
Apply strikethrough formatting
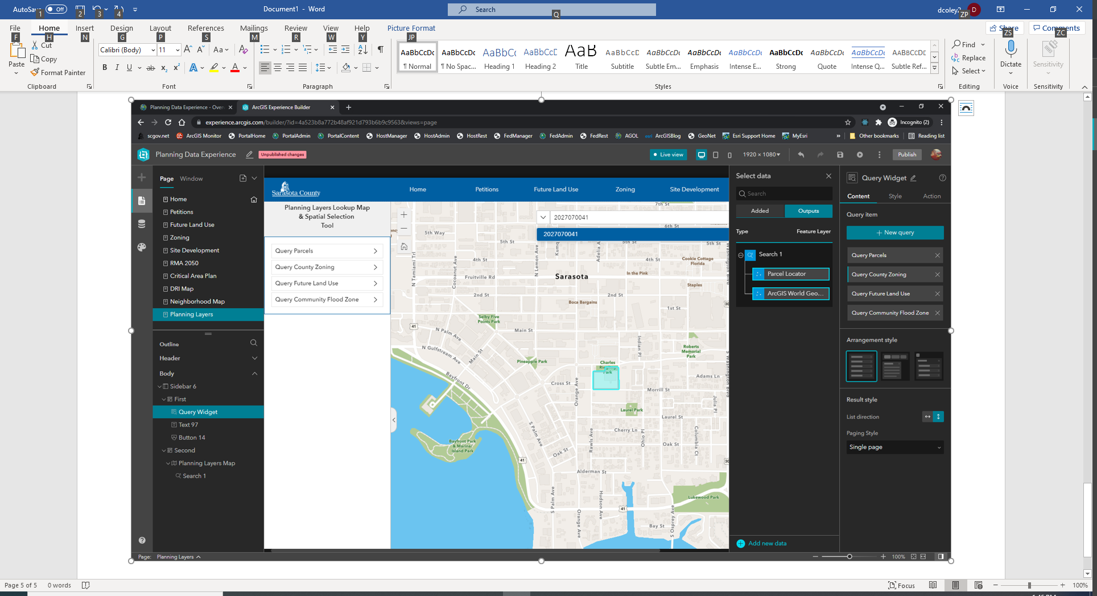[x=151, y=68]
